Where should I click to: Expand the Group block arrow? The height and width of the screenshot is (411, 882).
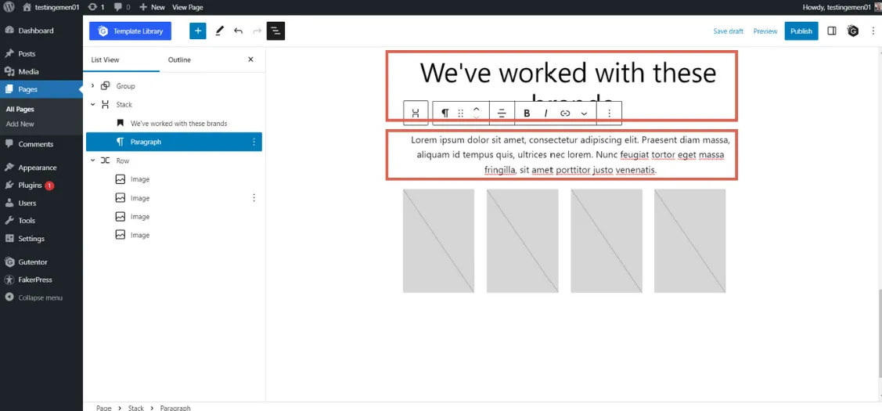point(93,86)
